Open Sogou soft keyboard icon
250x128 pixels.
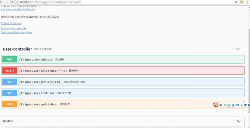[237, 105]
